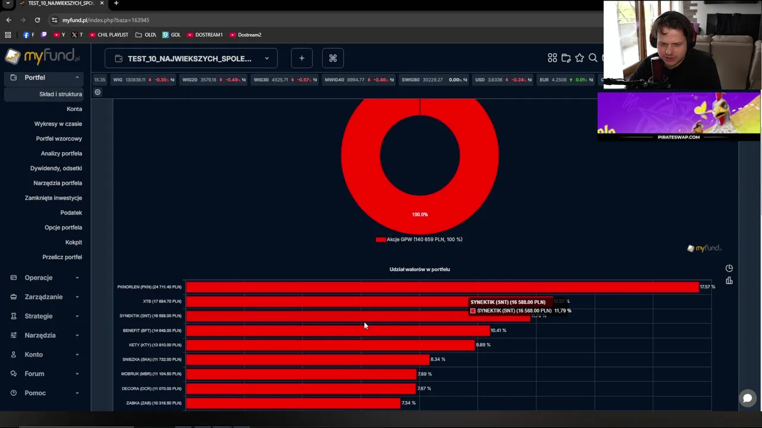Go back with browser back arrow
Image resolution: width=762 pixels, height=428 pixels.
tap(8, 20)
